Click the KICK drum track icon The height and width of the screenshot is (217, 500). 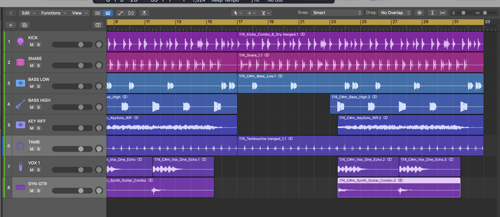[x=21, y=42]
